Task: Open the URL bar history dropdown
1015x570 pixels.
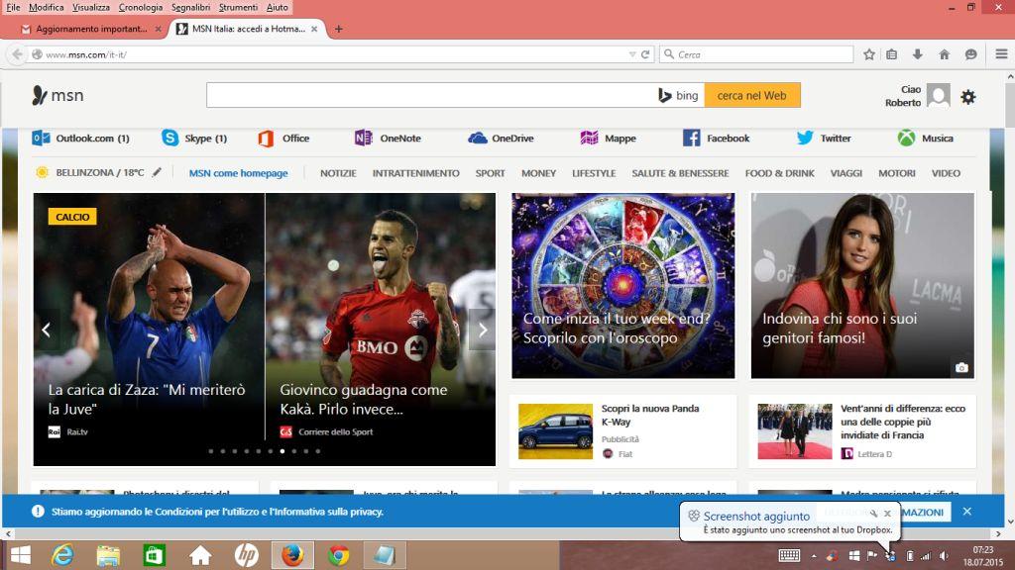Action: 632,55
